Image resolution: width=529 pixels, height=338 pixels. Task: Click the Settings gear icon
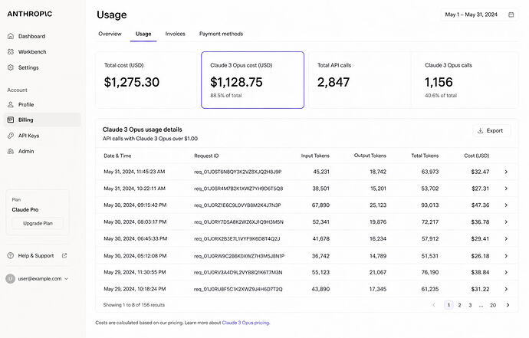click(x=11, y=67)
